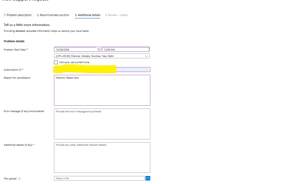Click the 'File upload' label
This screenshot has height=184, width=308.
pyautogui.click(x=10, y=179)
